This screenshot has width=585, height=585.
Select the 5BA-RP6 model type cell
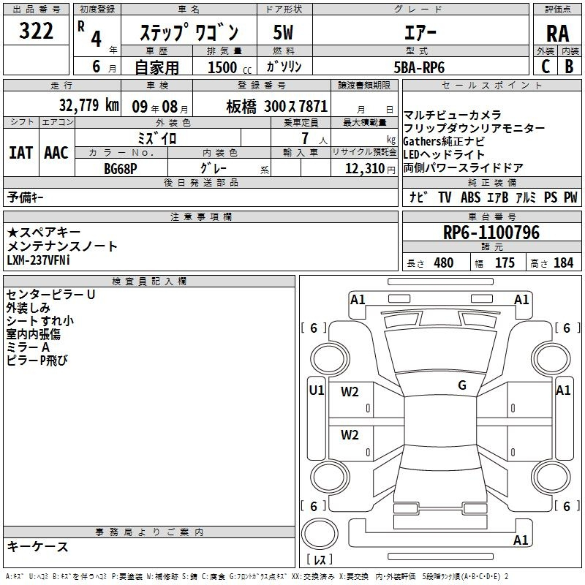420,67
